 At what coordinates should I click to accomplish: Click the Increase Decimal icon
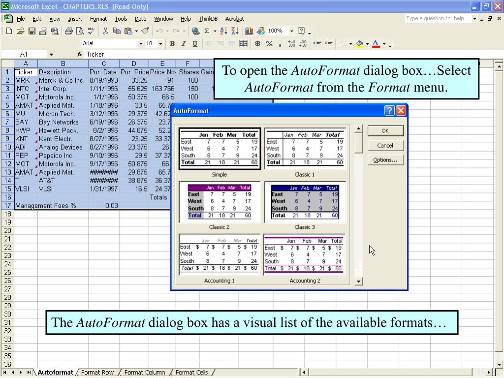click(x=291, y=44)
